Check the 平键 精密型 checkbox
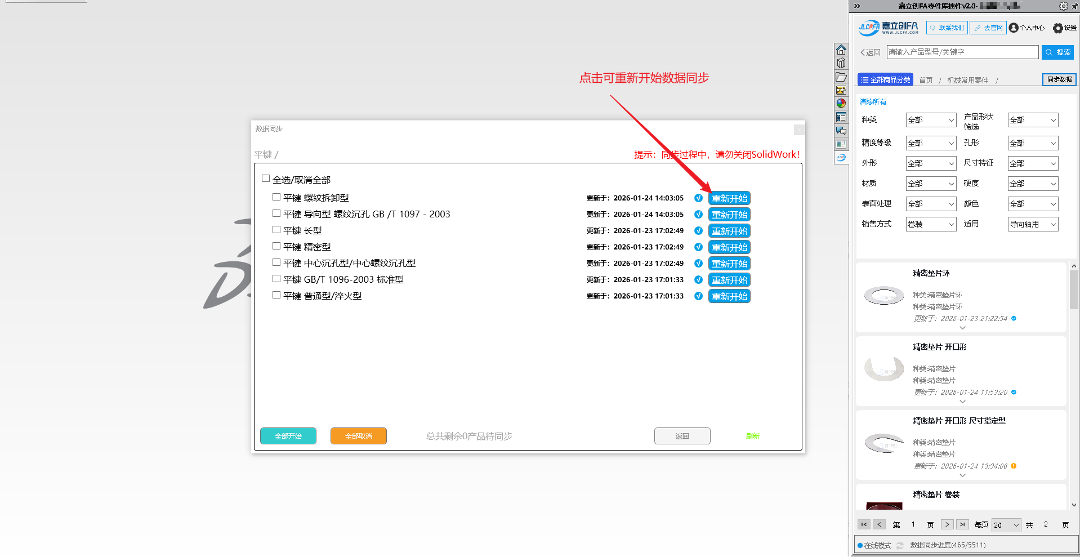 coord(276,246)
